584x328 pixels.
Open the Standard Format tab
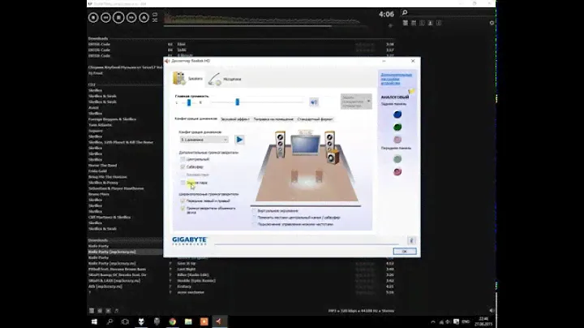tap(313, 119)
